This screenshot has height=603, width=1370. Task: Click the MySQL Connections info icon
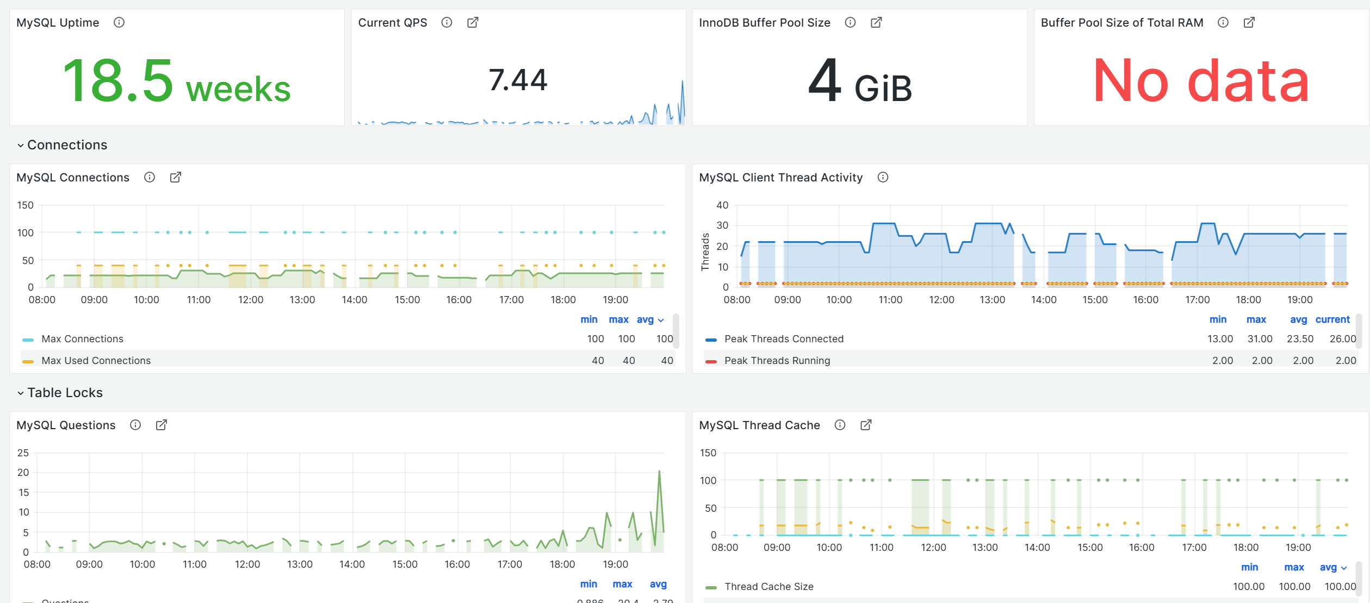pos(150,177)
